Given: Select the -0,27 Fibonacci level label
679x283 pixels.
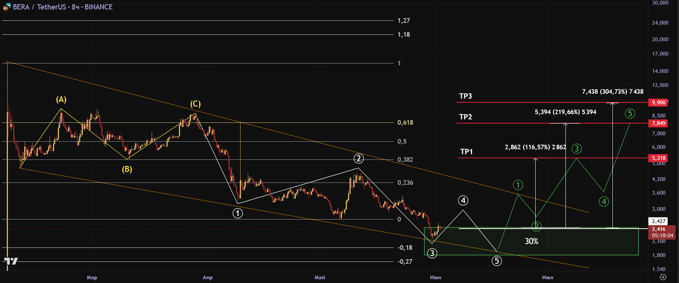Looking at the screenshot, I should (405, 262).
